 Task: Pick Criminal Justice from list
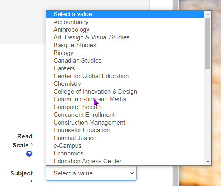pyautogui.click(x=125, y=138)
